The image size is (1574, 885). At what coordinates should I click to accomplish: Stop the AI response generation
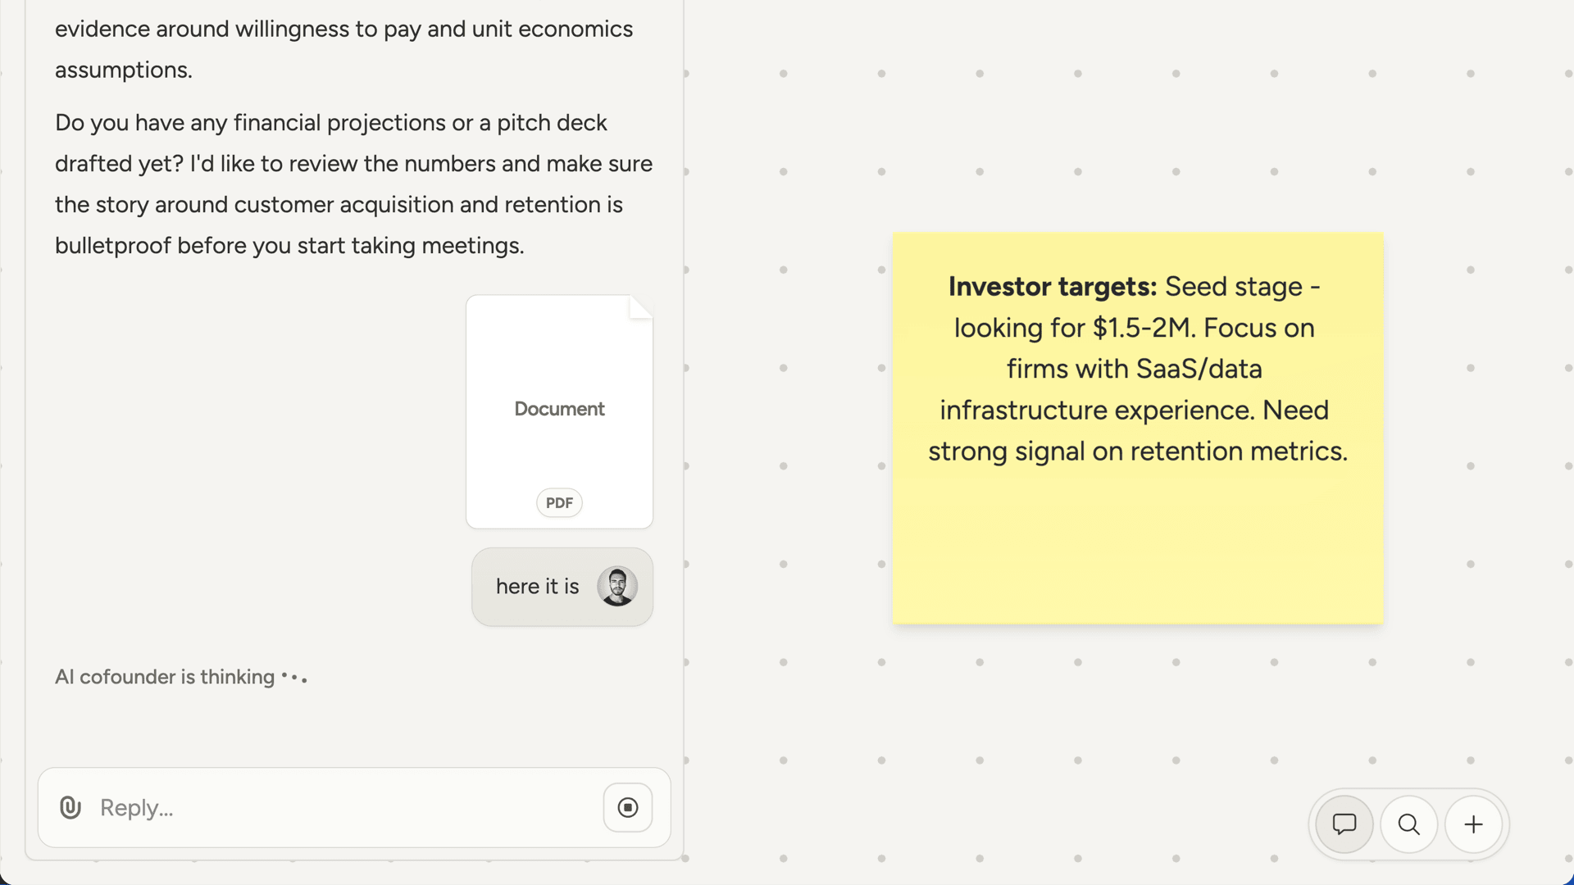point(628,807)
